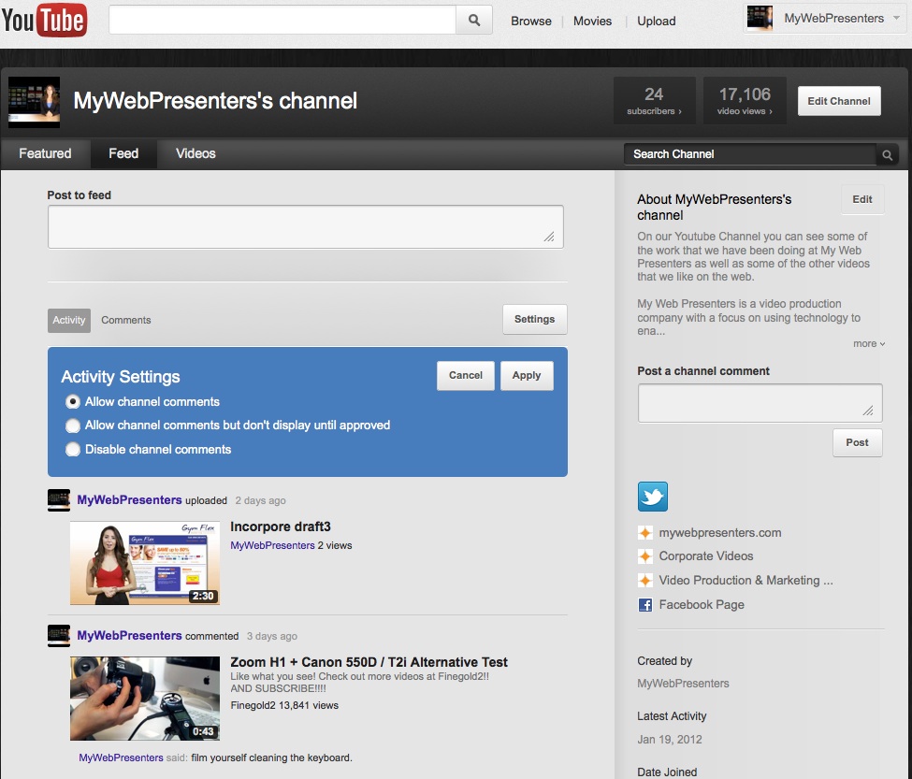This screenshot has height=779, width=912.
Task: Open the Twitter bird icon link
Action: pyautogui.click(x=653, y=496)
